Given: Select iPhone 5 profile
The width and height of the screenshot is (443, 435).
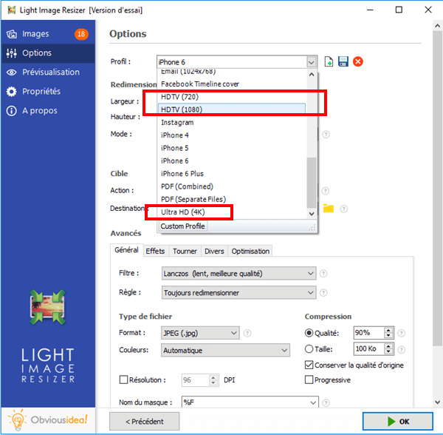Looking at the screenshot, I should tap(233, 148).
